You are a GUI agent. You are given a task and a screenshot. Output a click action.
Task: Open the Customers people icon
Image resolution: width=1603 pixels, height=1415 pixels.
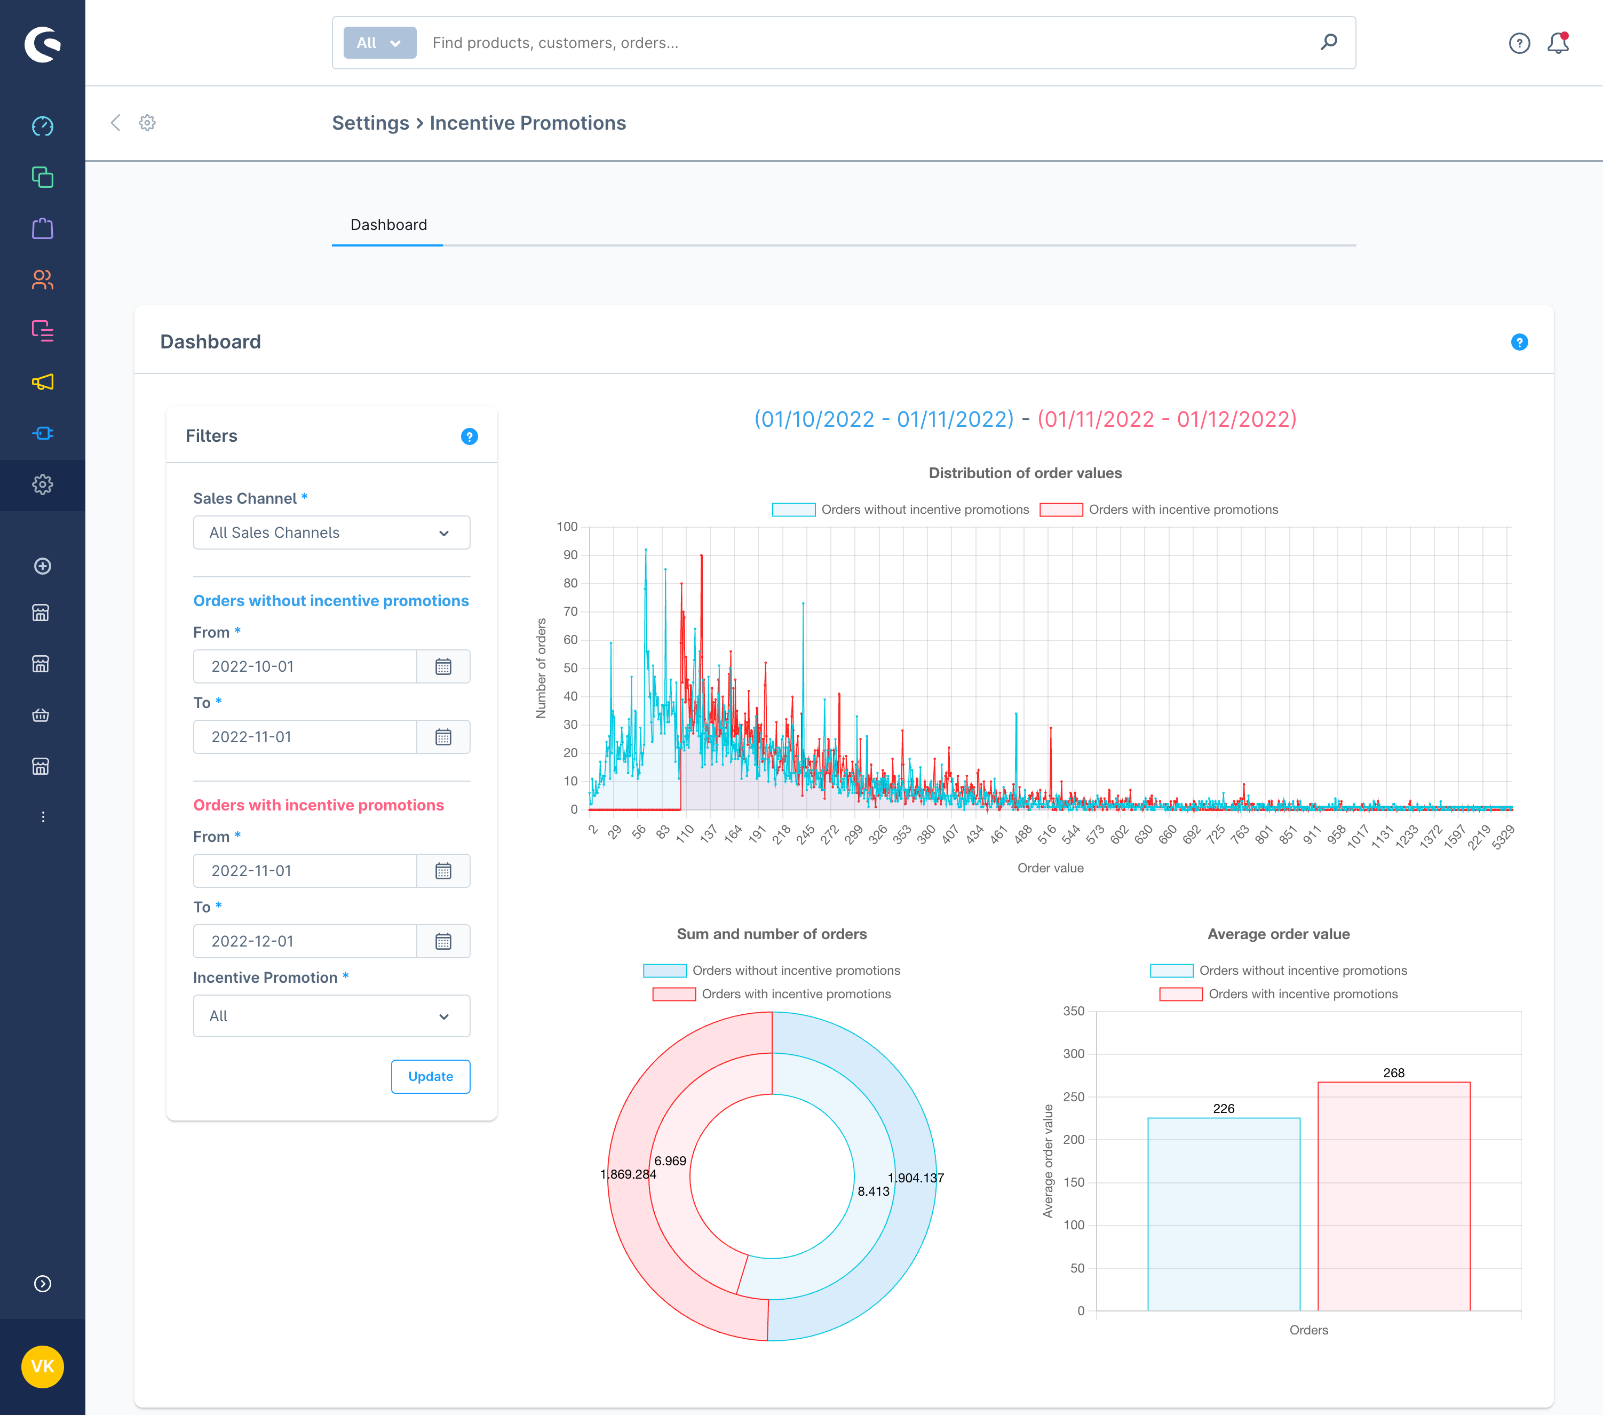pos(42,279)
